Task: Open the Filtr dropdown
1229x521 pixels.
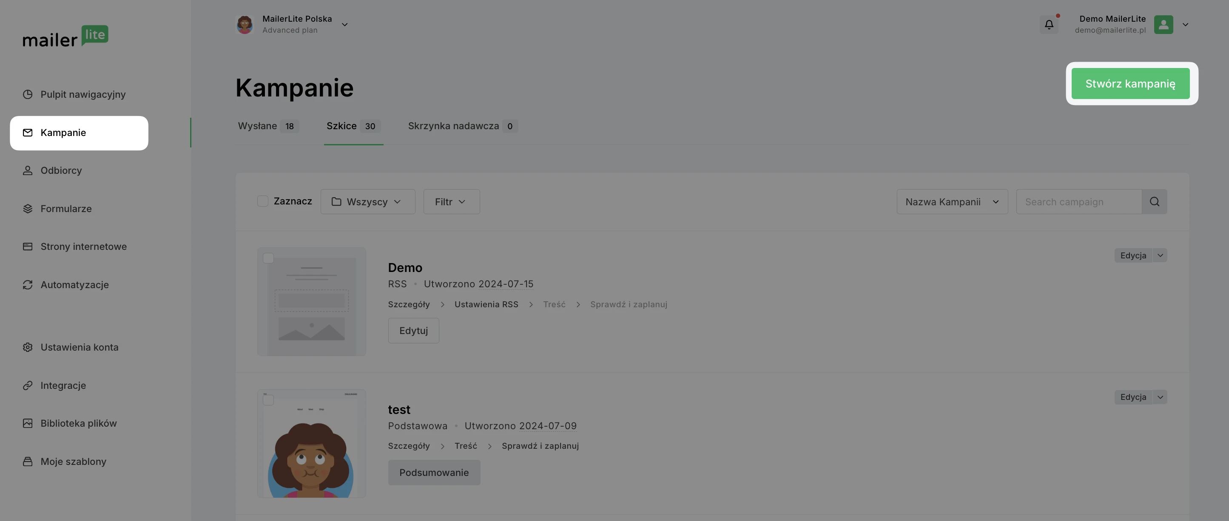Action: click(x=451, y=201)
